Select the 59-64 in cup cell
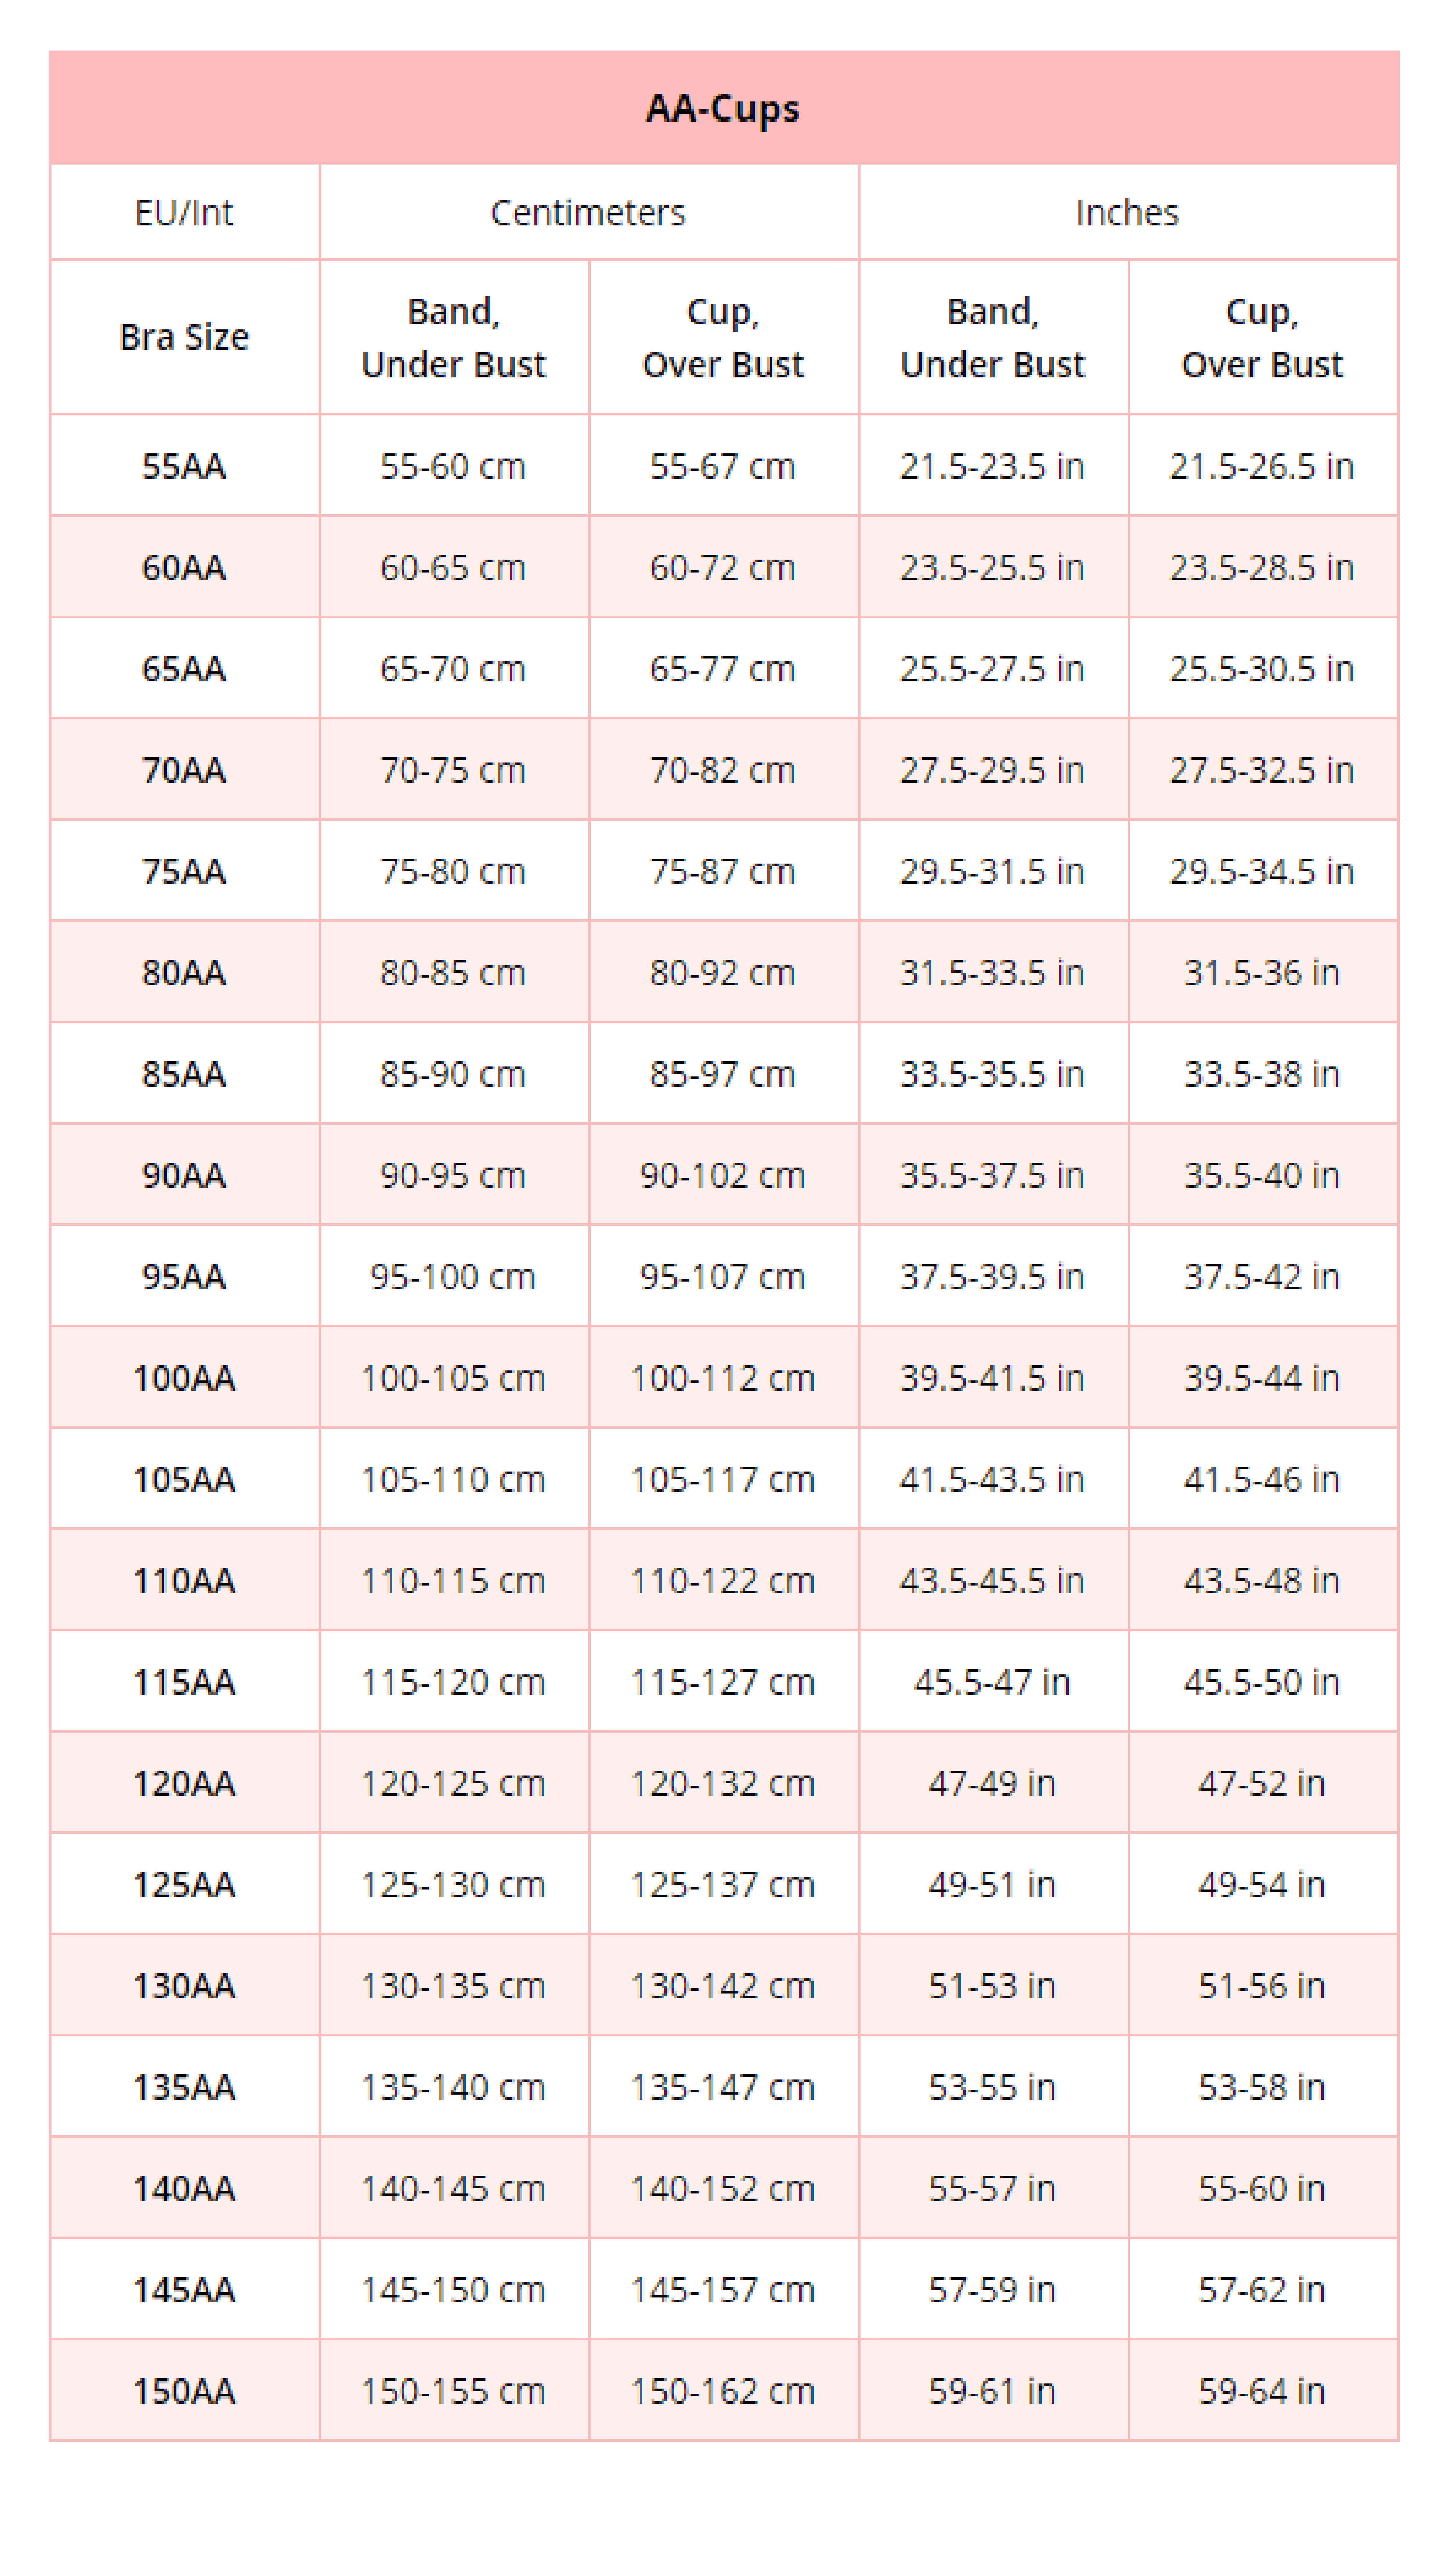1449x2576 pixels. (1262, 2391)
